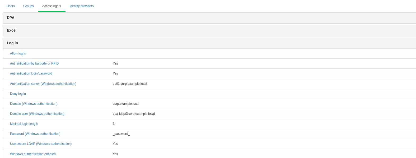Open Authentication server (Windows authentication) setting
416x158 pixels.
pos(43,84)
